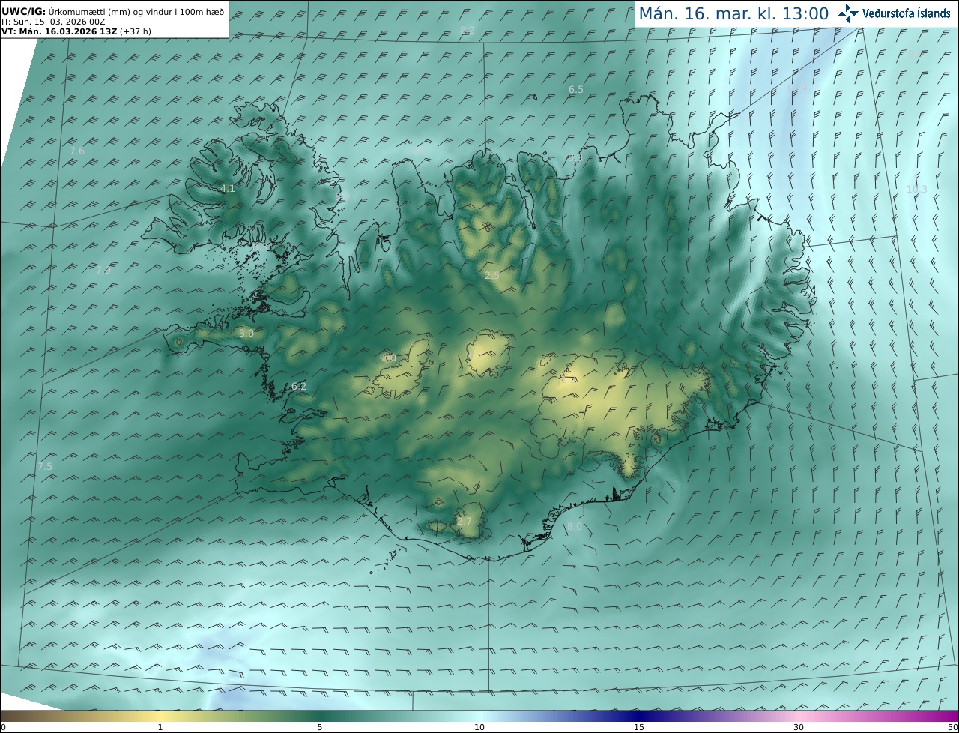Click the 3.0 value on the map
This screenshot has height=733, width=959.
tap(246, 333)
